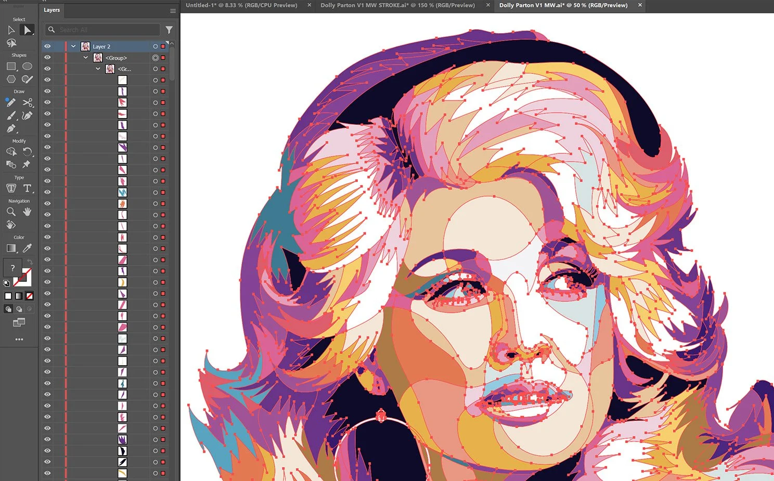The height and width of the screenshot is (481, 774).
Task: Collapse the <Group> row
Action: click(x=86, y=58)
